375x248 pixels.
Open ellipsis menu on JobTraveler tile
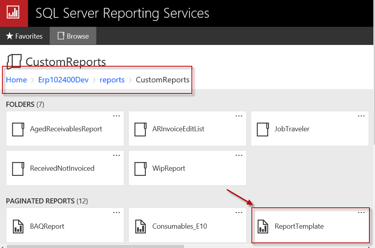361,116
